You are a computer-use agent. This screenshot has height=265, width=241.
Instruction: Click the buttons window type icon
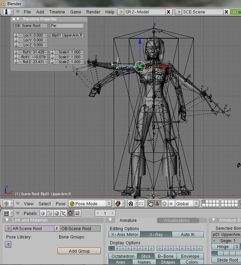[7, 213]
